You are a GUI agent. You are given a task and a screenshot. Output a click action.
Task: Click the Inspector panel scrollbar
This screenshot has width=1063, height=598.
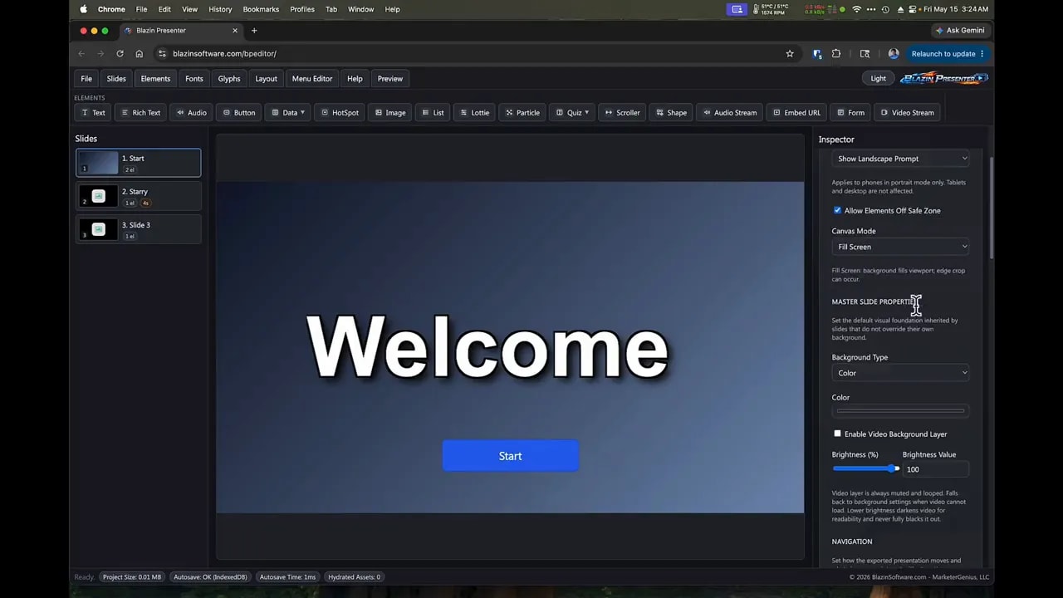(990, 208)
